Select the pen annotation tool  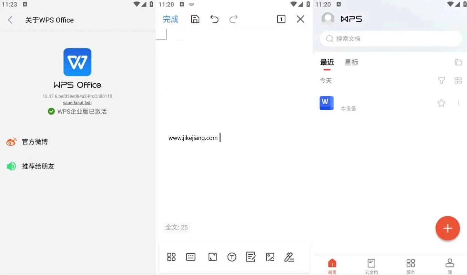click(x=289, y=257)
